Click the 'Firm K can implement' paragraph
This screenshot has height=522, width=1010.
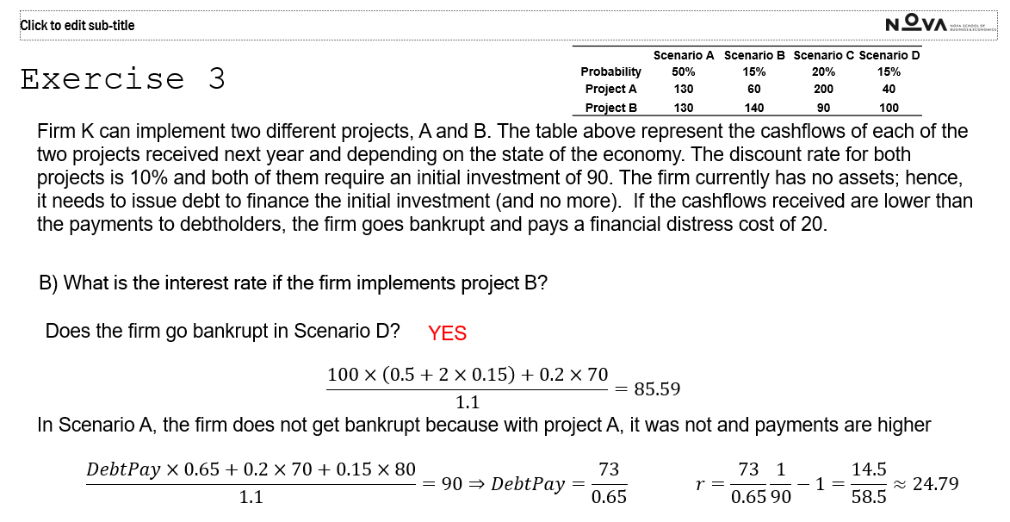point(505,177)
